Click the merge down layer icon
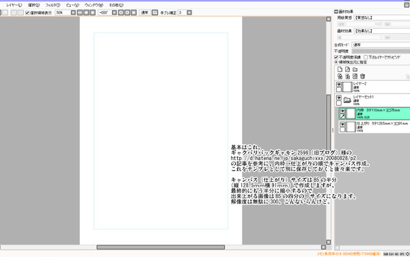Screen dimensions: 410x257 [x=347, y=76]
